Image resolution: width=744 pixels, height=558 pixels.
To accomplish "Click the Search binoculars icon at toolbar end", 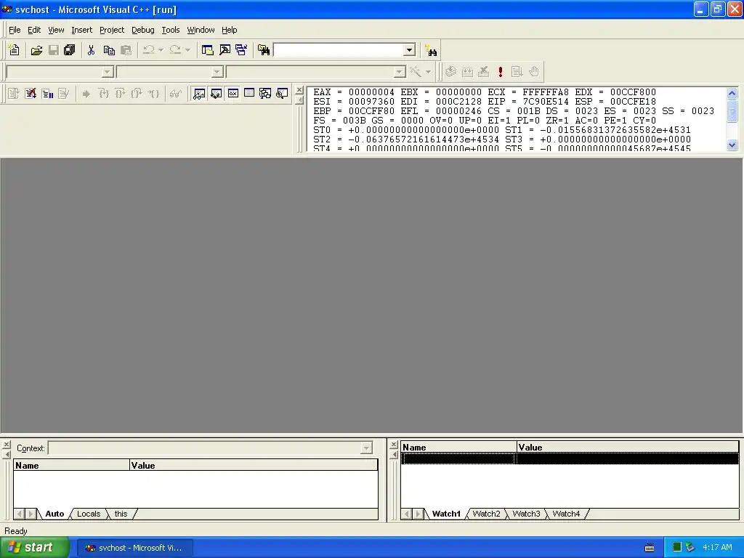I will coord(431,50).
